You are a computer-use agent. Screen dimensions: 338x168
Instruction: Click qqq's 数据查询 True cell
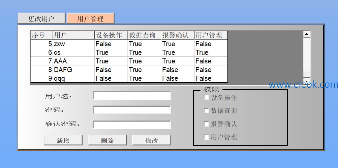coord(145,78)
